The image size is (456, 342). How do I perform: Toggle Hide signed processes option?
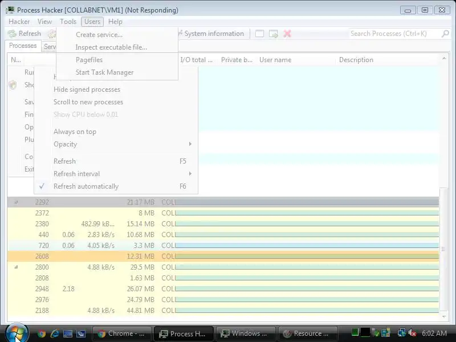click(x=116, y=89)
